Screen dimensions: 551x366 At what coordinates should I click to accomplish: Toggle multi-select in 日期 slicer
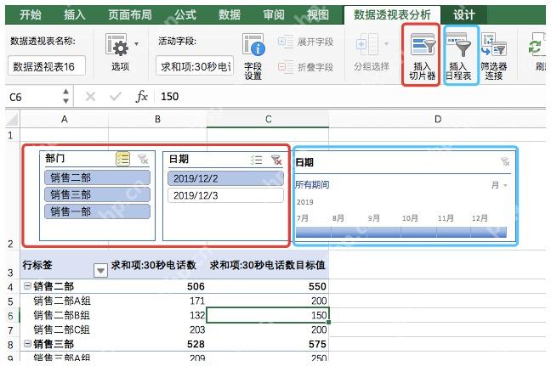point(257,160)
